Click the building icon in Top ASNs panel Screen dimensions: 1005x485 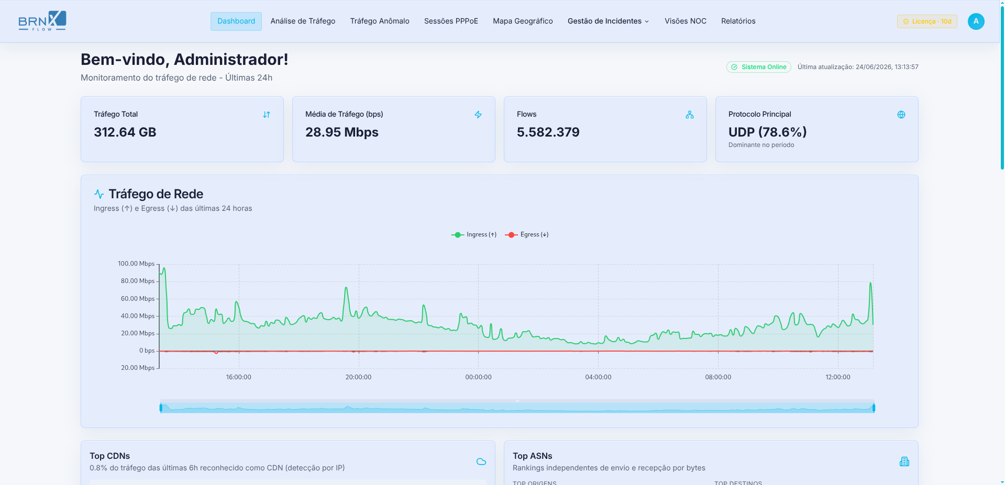tap(904, 461)
